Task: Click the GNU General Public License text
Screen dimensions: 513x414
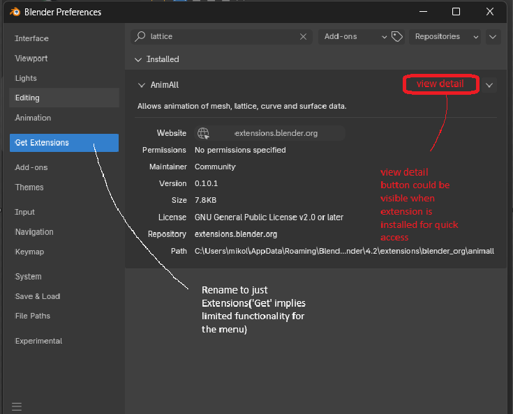Action: [x=269, y=217]
